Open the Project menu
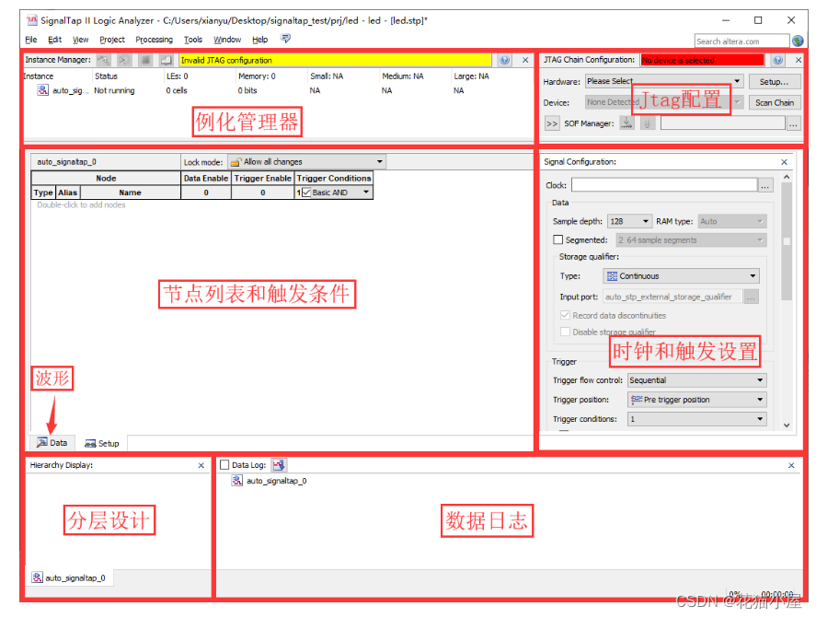The image size is (816, 618). pyautogui.click(x=112, y=40)
